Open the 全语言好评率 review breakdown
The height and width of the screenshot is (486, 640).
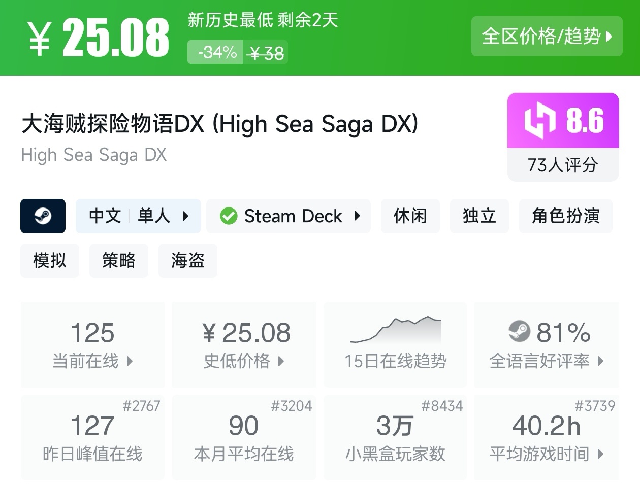(x=601, y=361)
